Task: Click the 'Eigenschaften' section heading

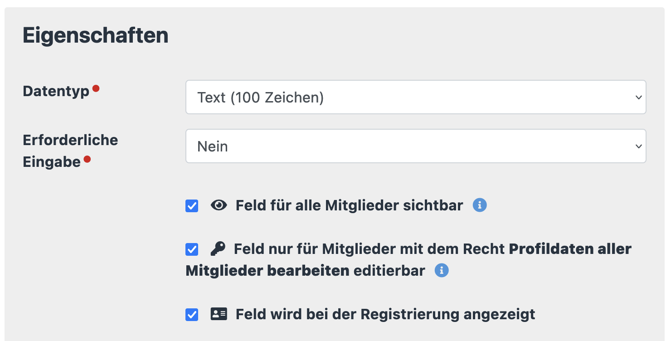Action: tap(96, 35)
